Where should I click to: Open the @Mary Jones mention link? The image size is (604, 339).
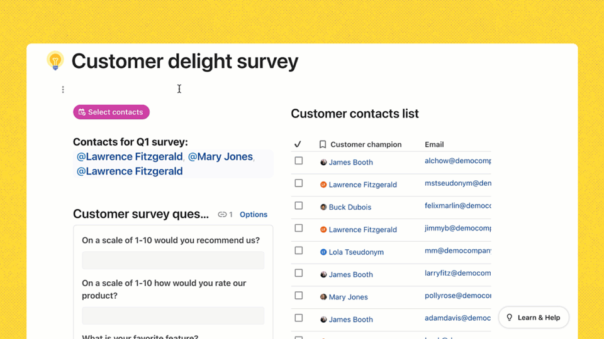pos(220,157)
